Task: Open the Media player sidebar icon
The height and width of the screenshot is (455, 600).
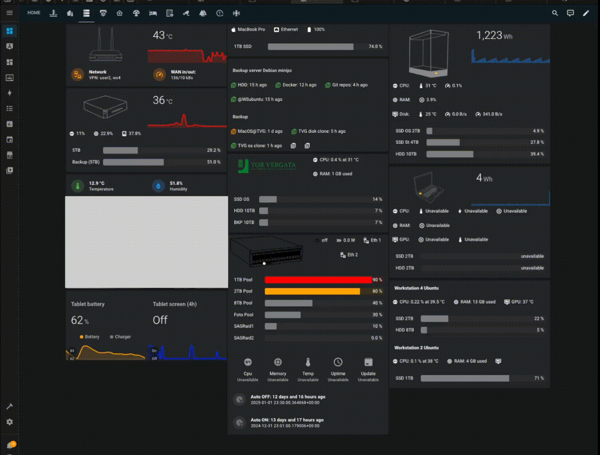Action: coord(10,170)
